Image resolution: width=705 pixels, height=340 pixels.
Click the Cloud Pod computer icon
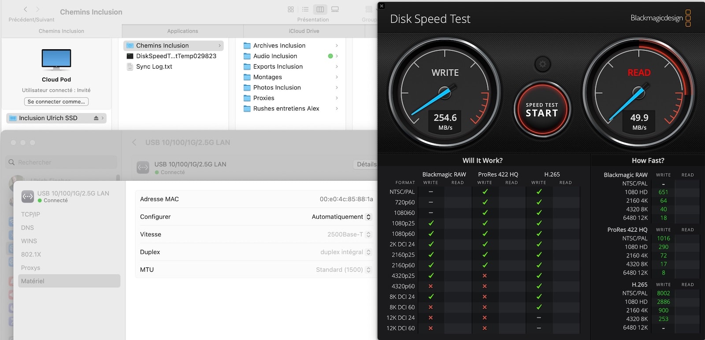coord(56,59)
